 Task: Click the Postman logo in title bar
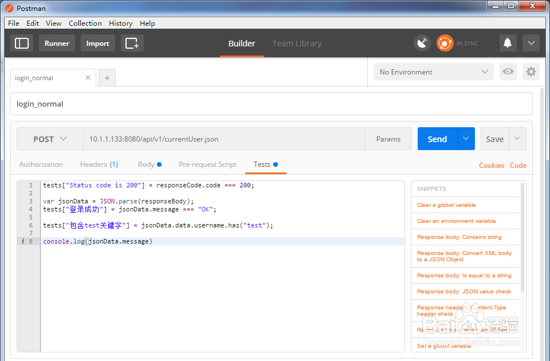coord(10,8)
